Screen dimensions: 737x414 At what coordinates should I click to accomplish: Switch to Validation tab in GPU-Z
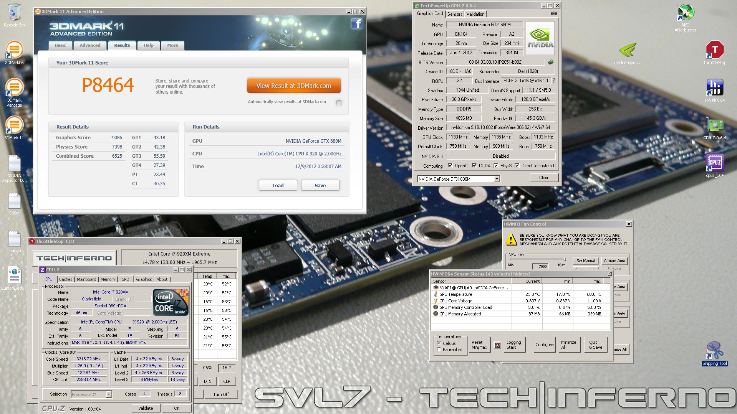pos(475,14)
